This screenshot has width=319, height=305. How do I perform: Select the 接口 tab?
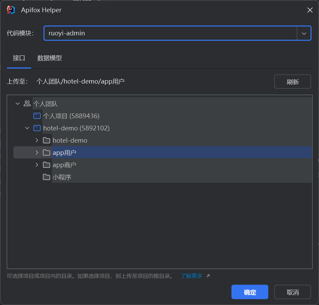point(19,58)
